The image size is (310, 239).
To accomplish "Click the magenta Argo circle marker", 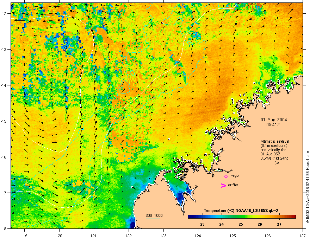I will (226, 176).
